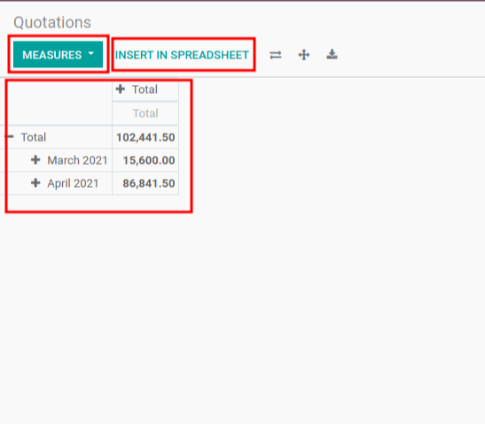Screen dimensions: 485x424
Task: Flip the pivot axes with swap icon
Action: click(275, 55)
